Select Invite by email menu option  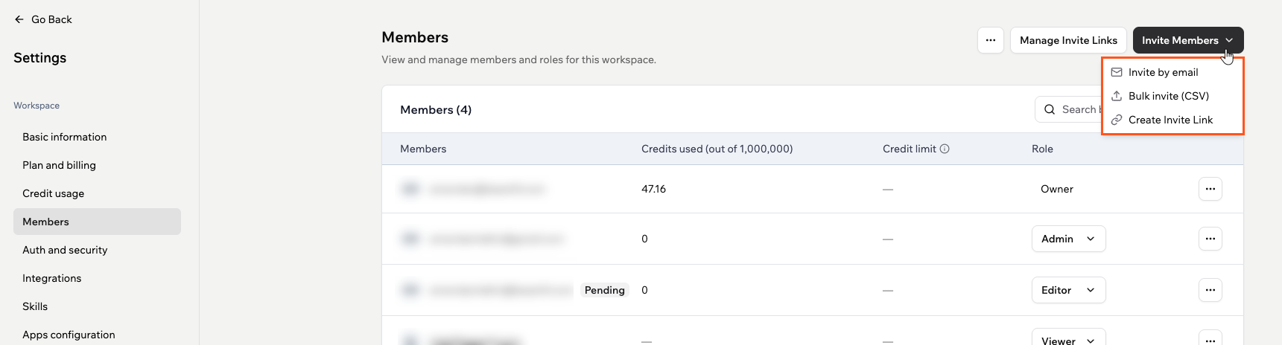[x=1172, y=72]
